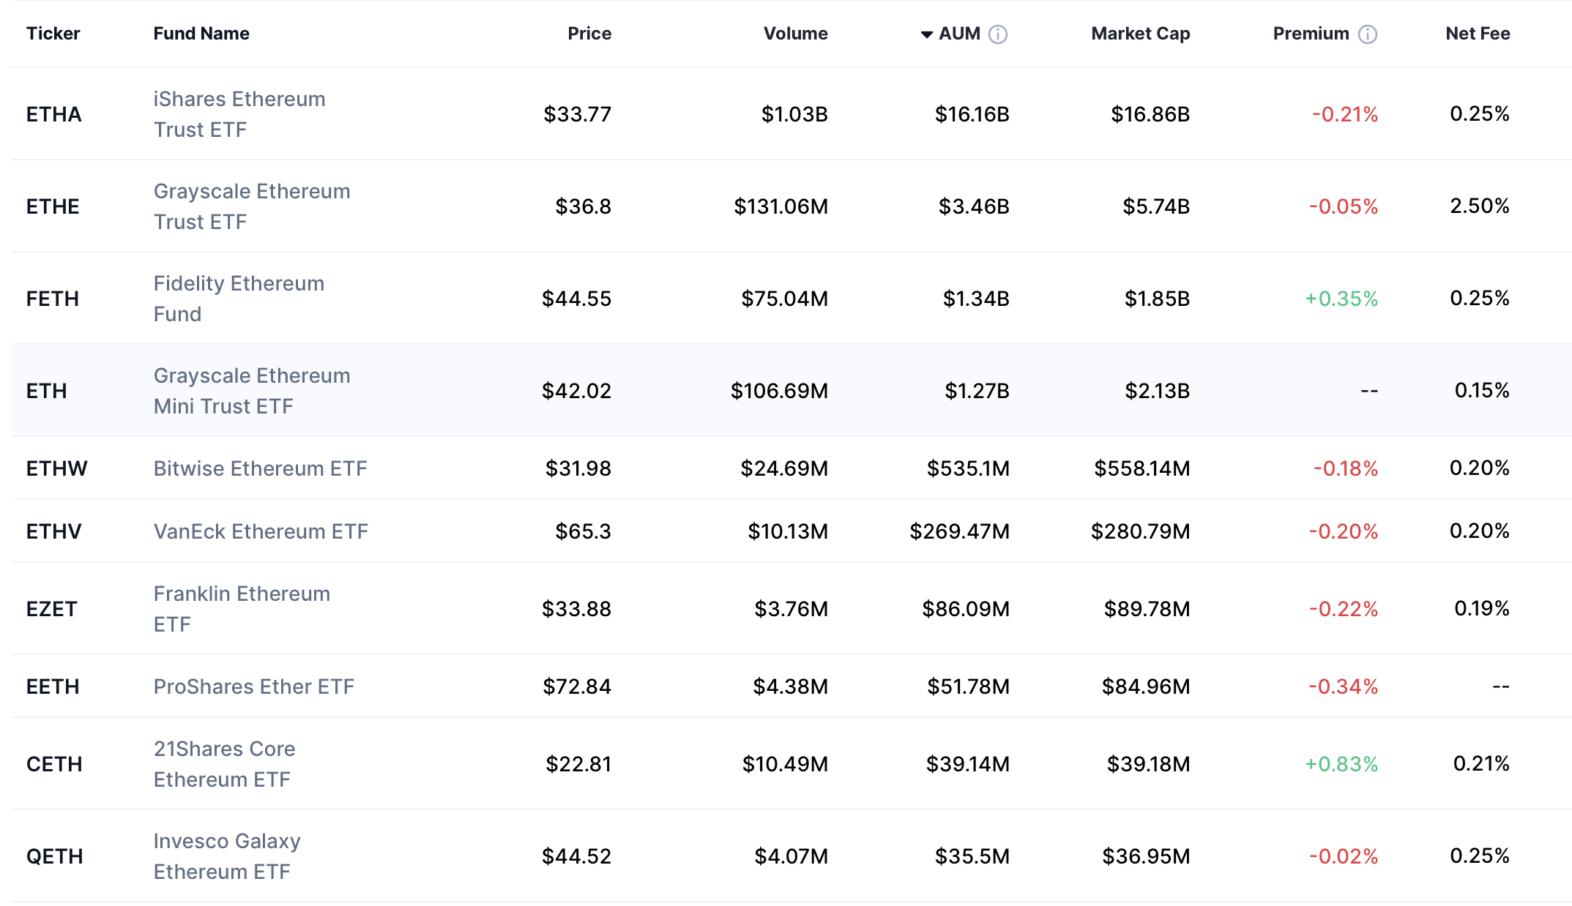Sort the table by Volume column
Screen dimensions: 1572x906
tap(795, 33)
